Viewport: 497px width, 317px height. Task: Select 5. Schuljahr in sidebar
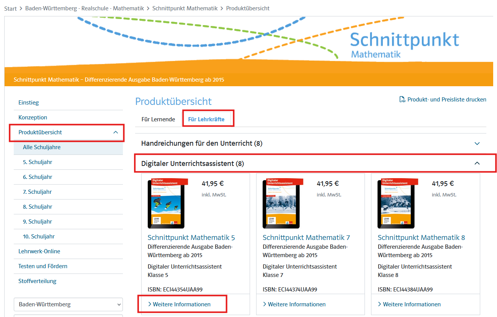point(37,162)
